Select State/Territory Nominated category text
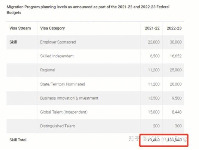This screenshot has width=199, height=150. (x=62, y=84)
